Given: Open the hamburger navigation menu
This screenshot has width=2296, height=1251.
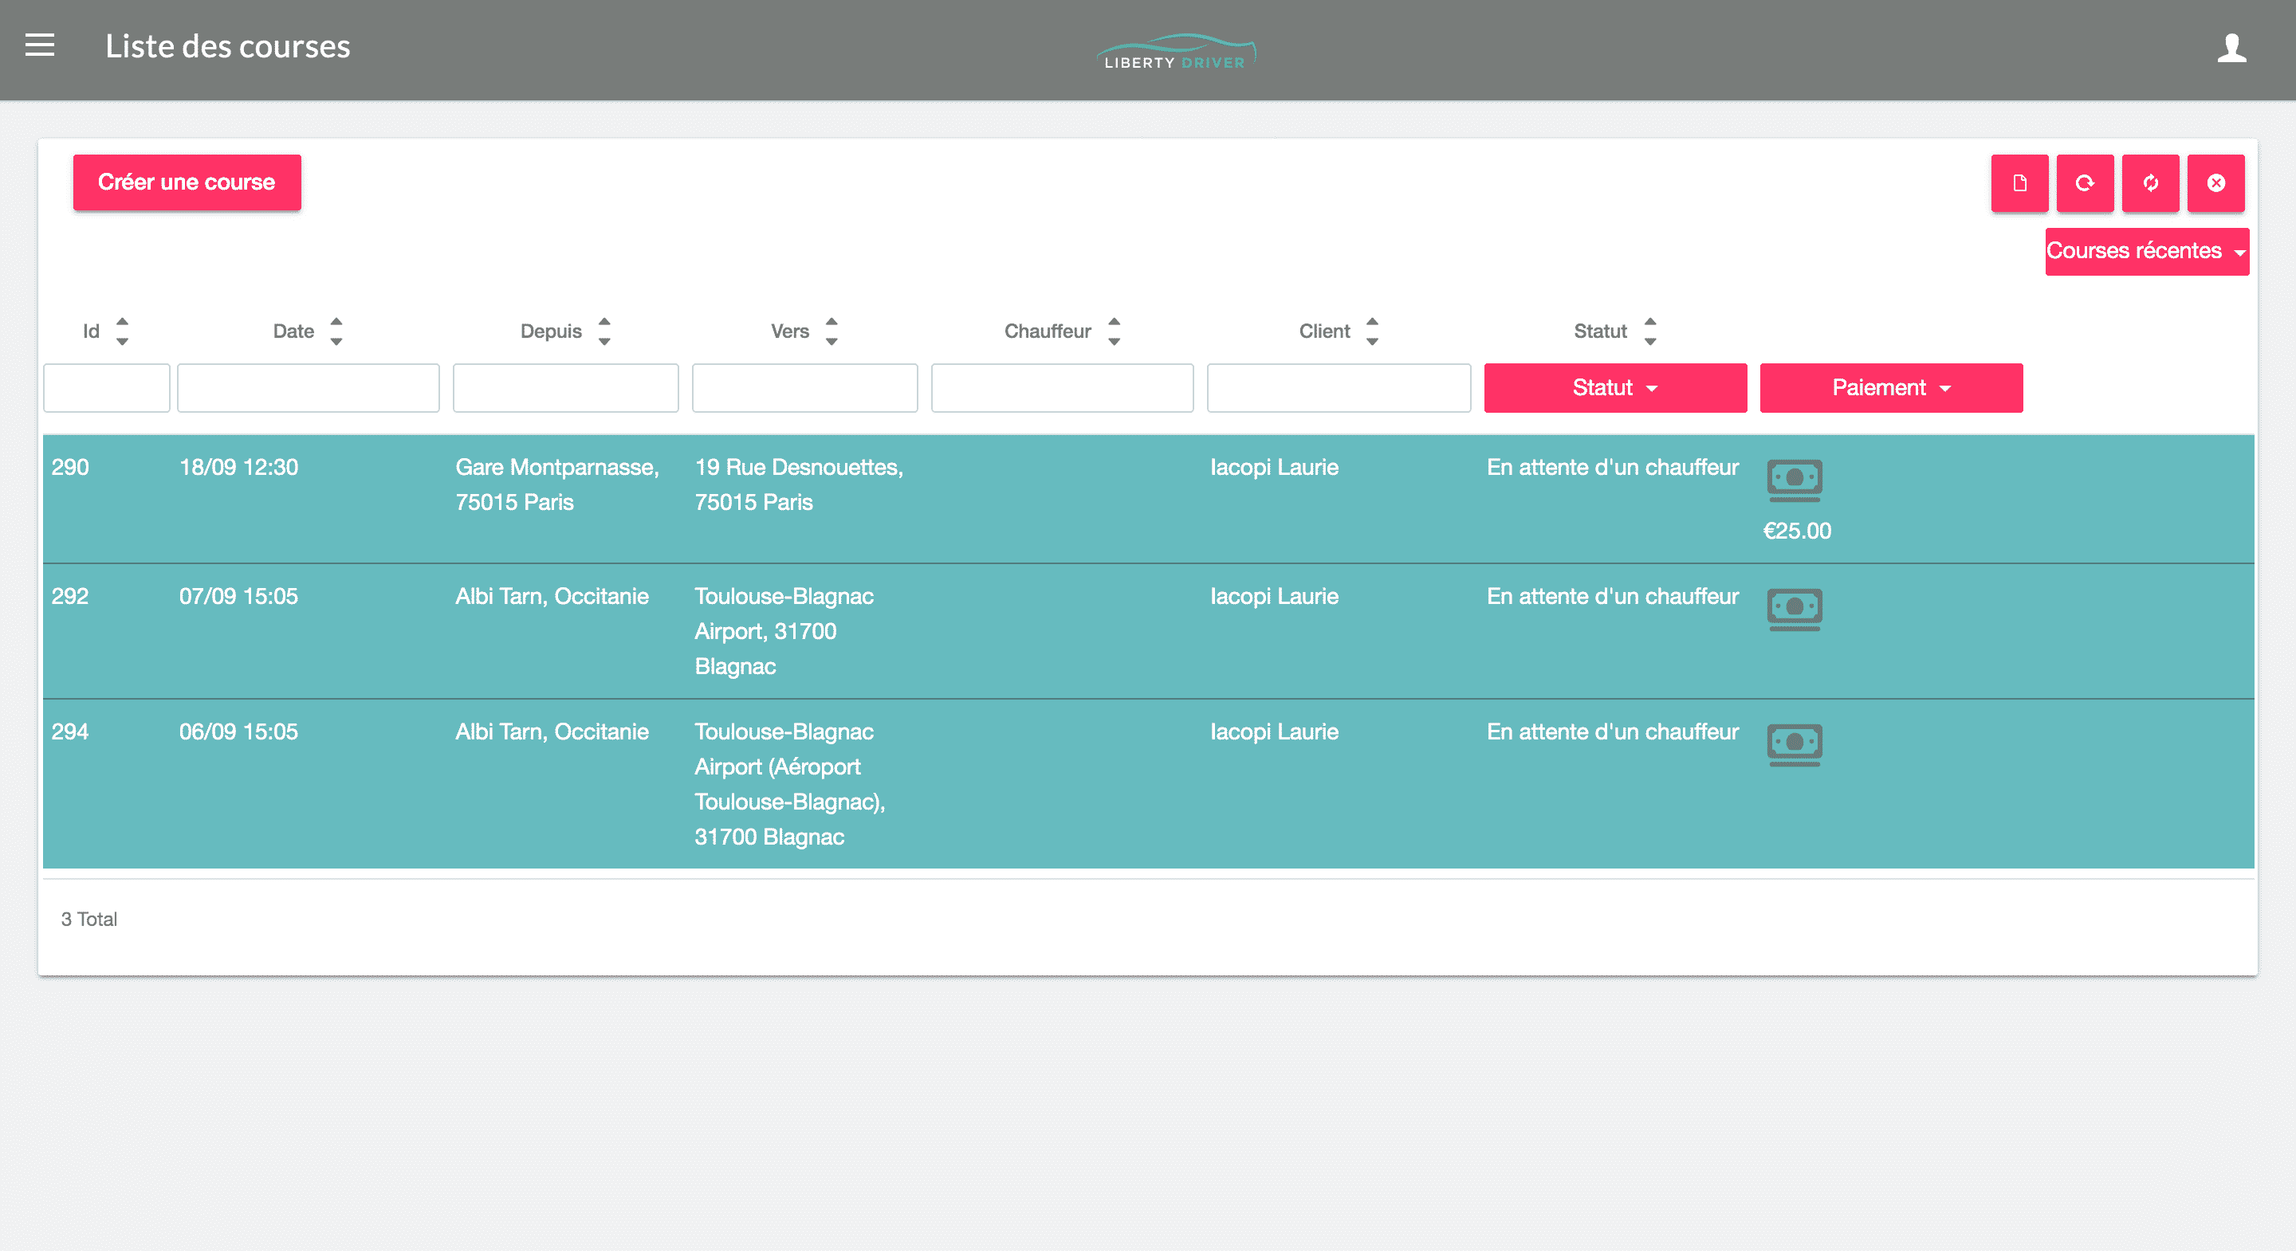Looking at the screenshot, I should tap(39, 45).
